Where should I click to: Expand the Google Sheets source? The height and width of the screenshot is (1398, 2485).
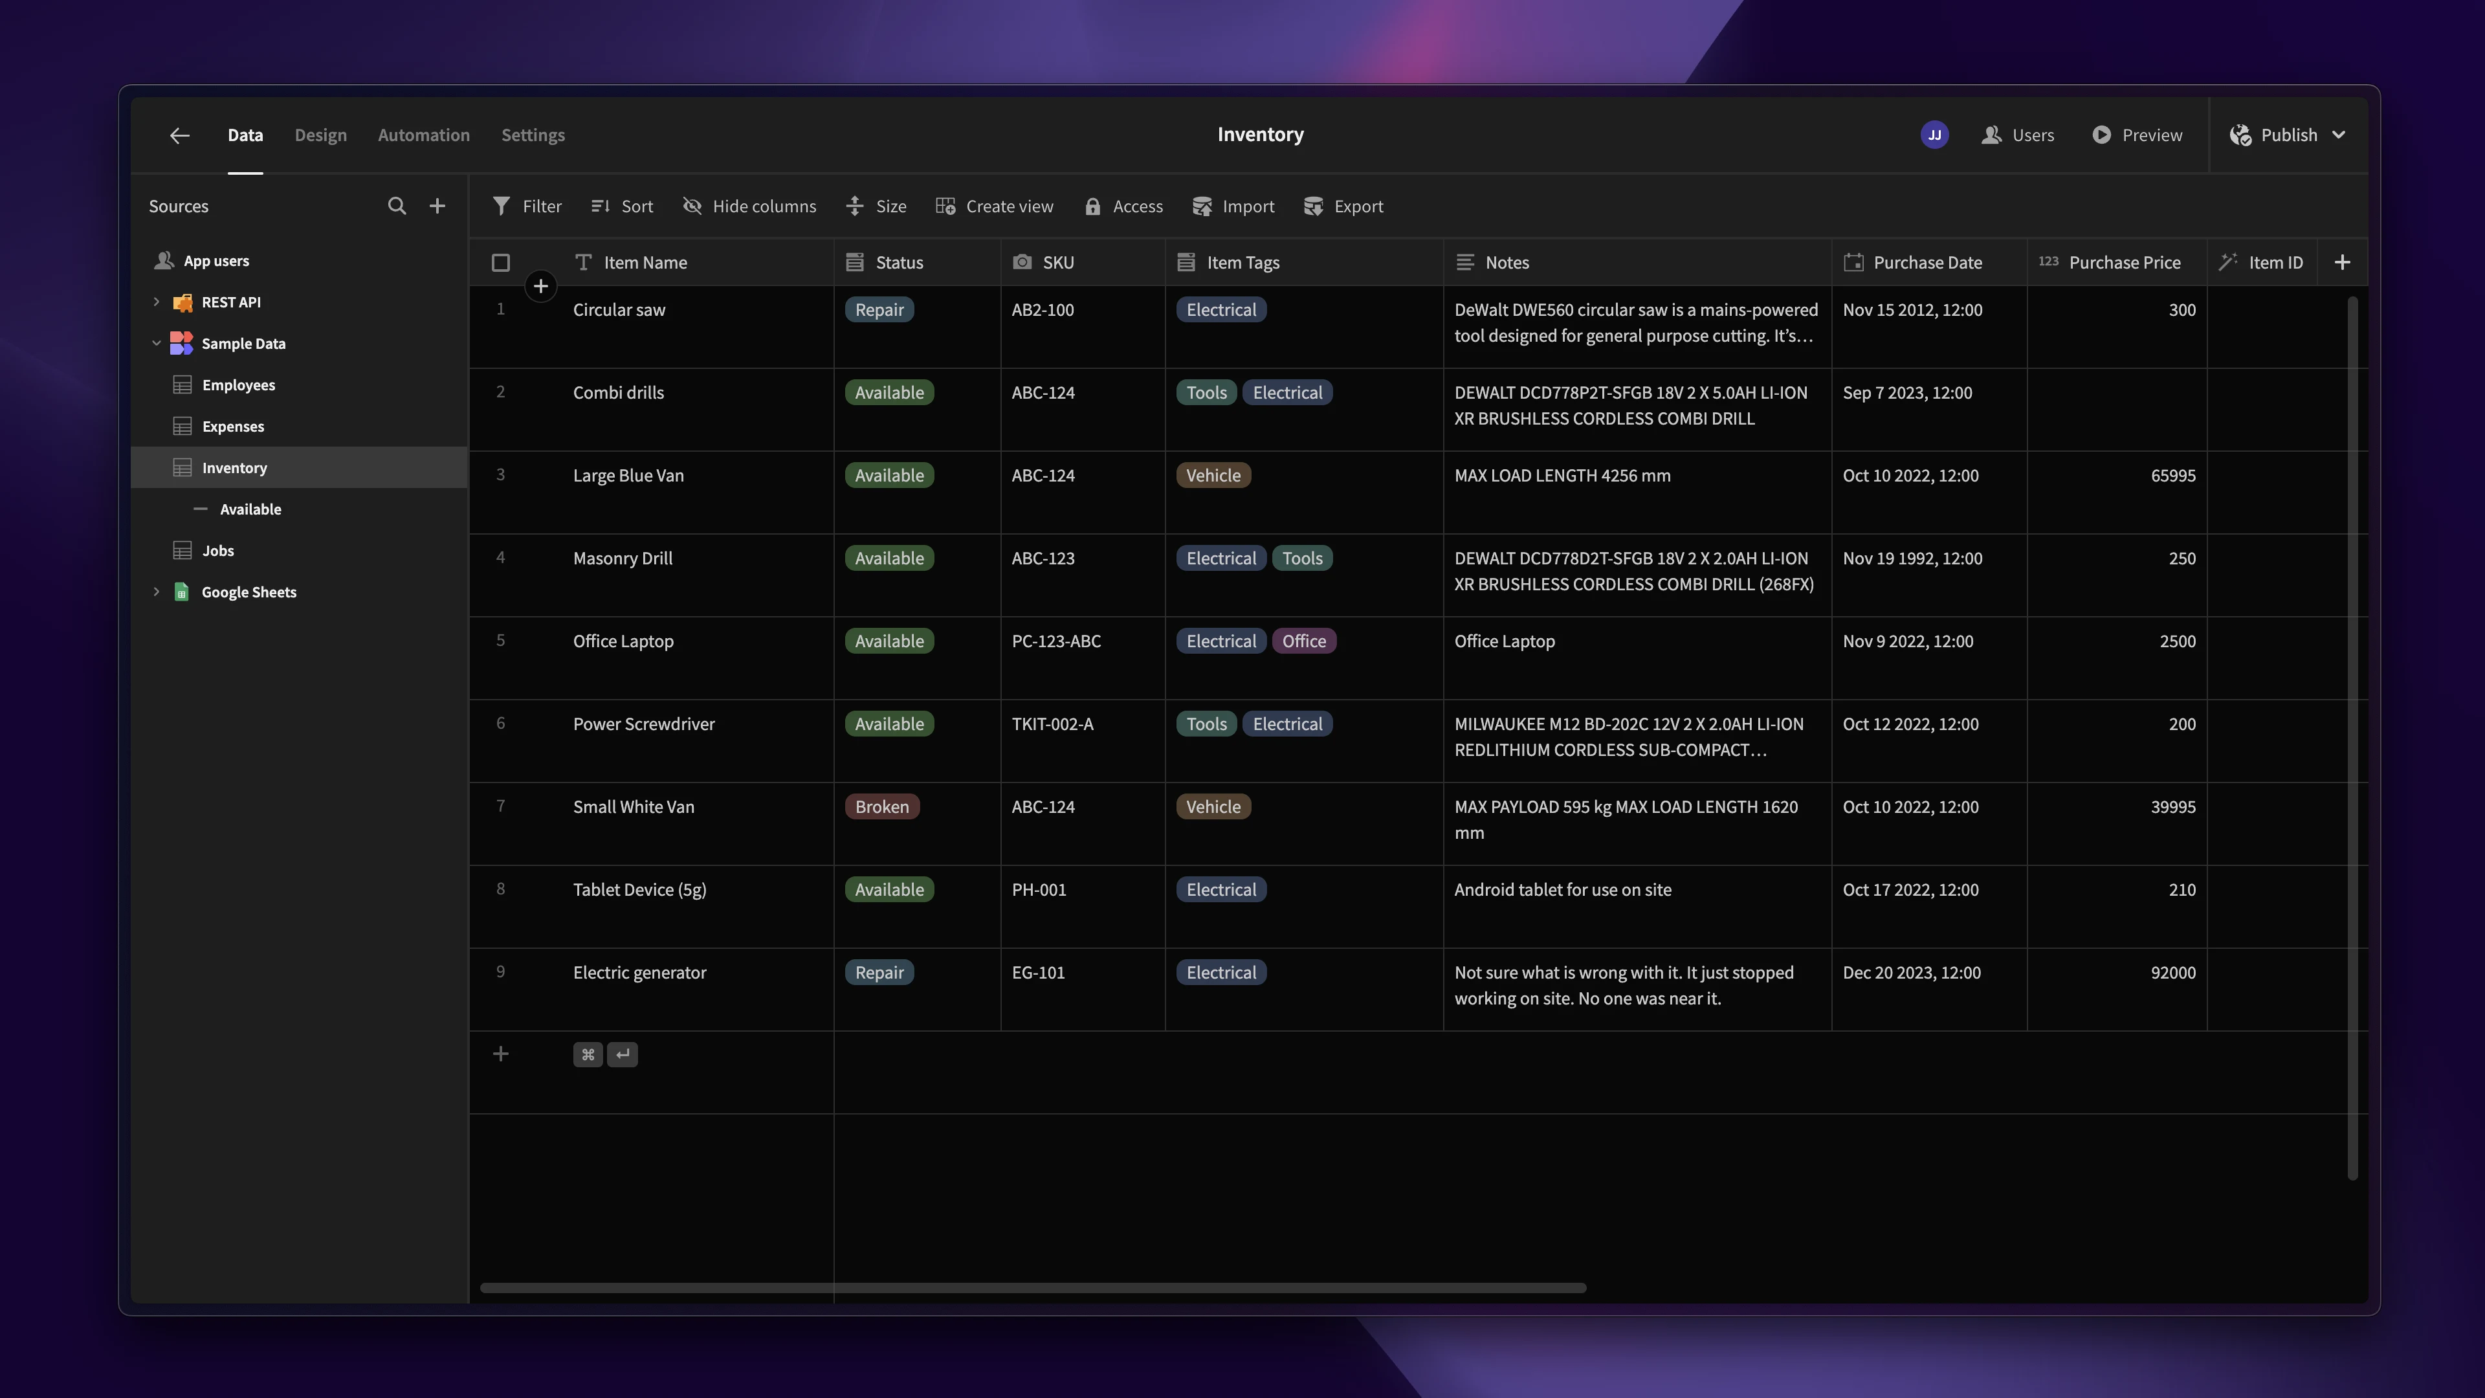[x=156, y=592]
